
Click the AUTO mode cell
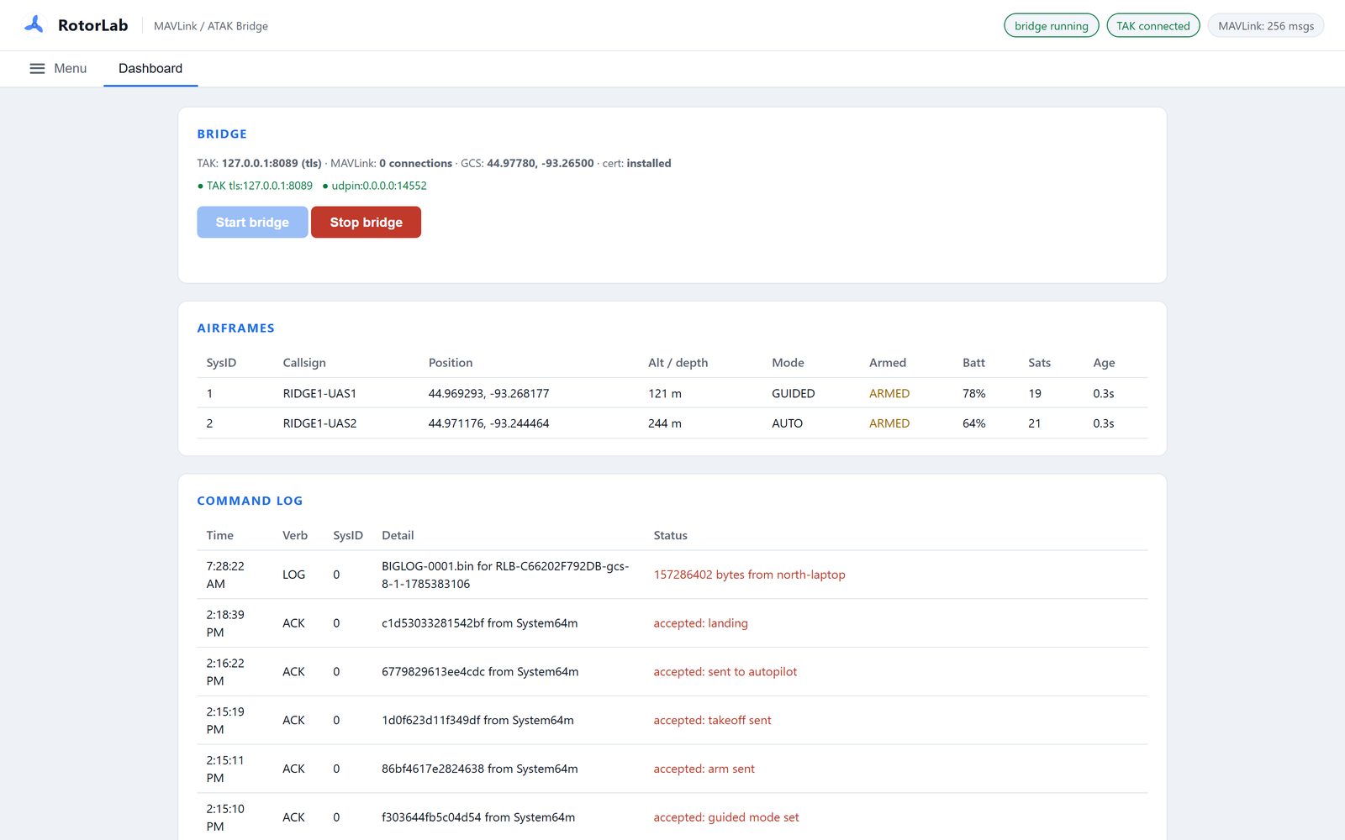coord(787,423)
